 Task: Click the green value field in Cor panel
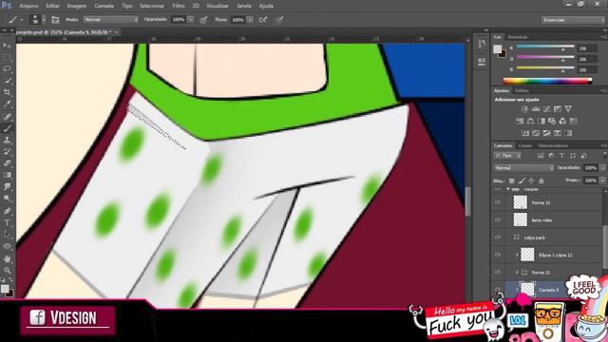click(587, 59)
